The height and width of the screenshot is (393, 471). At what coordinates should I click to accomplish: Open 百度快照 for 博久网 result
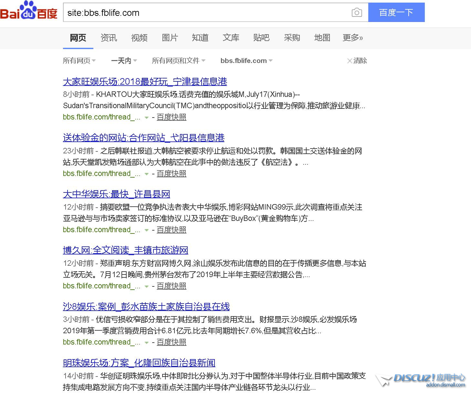(x=172, y=286)
